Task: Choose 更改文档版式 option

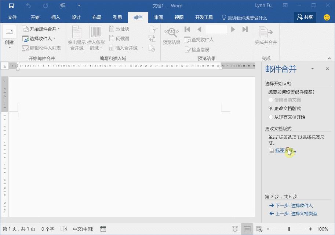Action: (x=271, y=108)
